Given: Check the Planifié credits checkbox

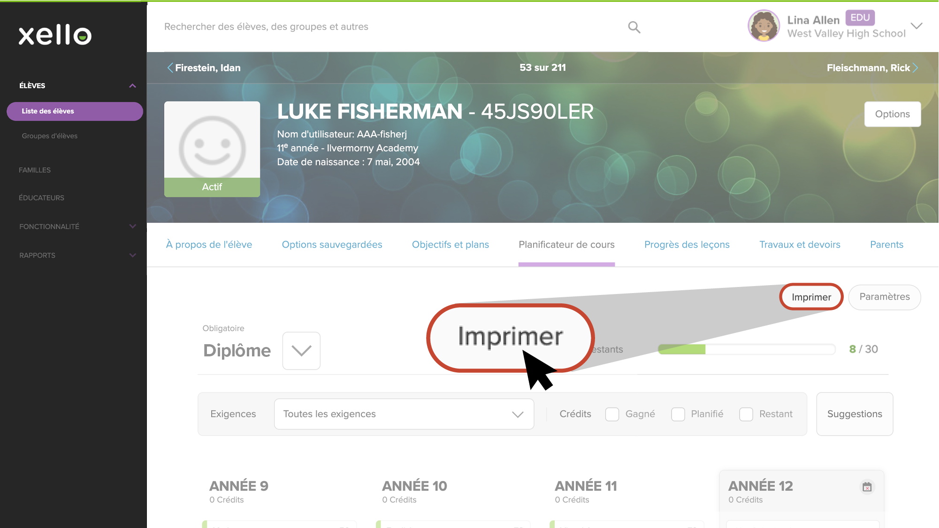Looking at the screenshot, I should (x=678, y=414).
